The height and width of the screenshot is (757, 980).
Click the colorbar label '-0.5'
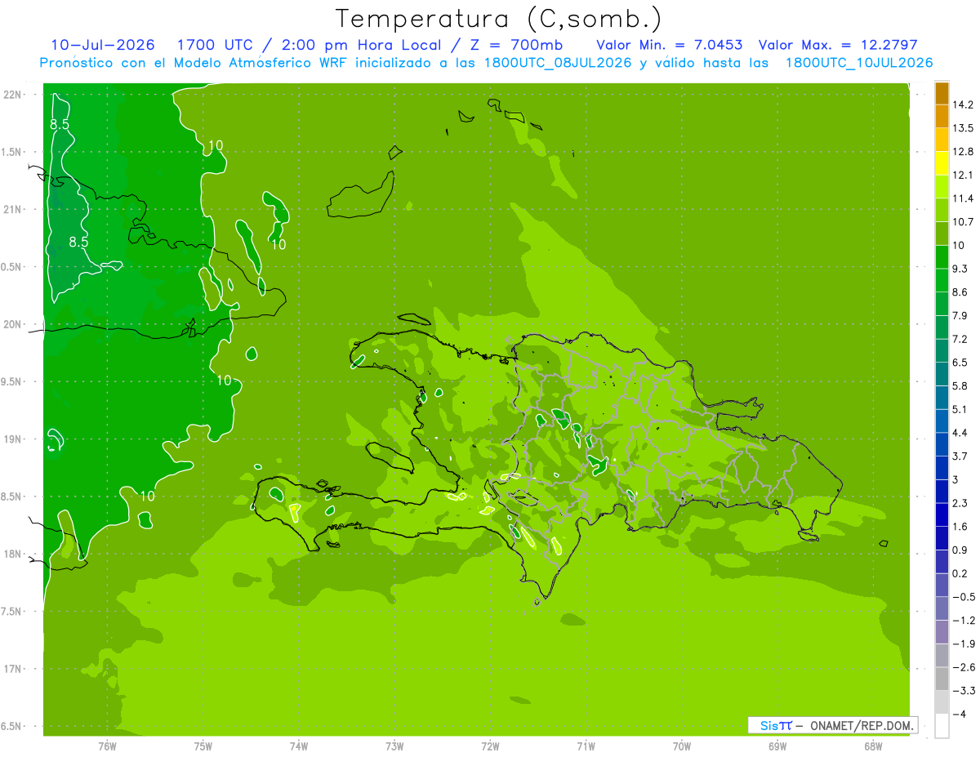(x=963, y=597)
